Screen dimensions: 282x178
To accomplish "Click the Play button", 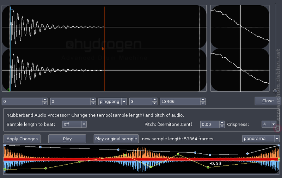I will 67,139.
